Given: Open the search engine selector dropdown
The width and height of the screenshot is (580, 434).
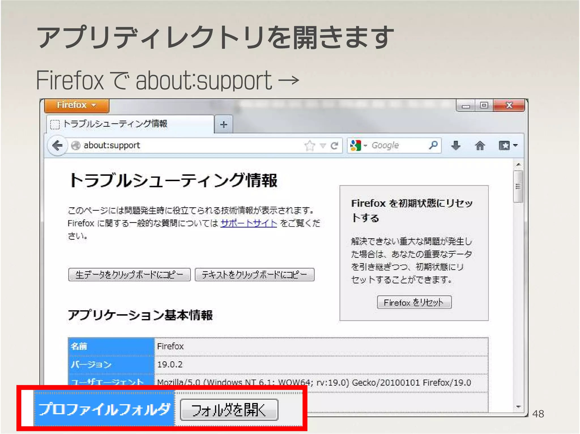Looking at the screenshot, I should [x=359, y=146].
